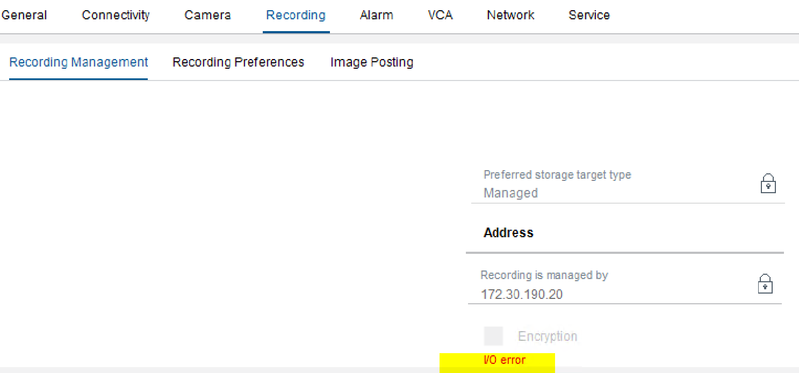Viewport: 799px width, 373px height.
Task: Go to the Service tab
Action: click(x=589, y=15)
